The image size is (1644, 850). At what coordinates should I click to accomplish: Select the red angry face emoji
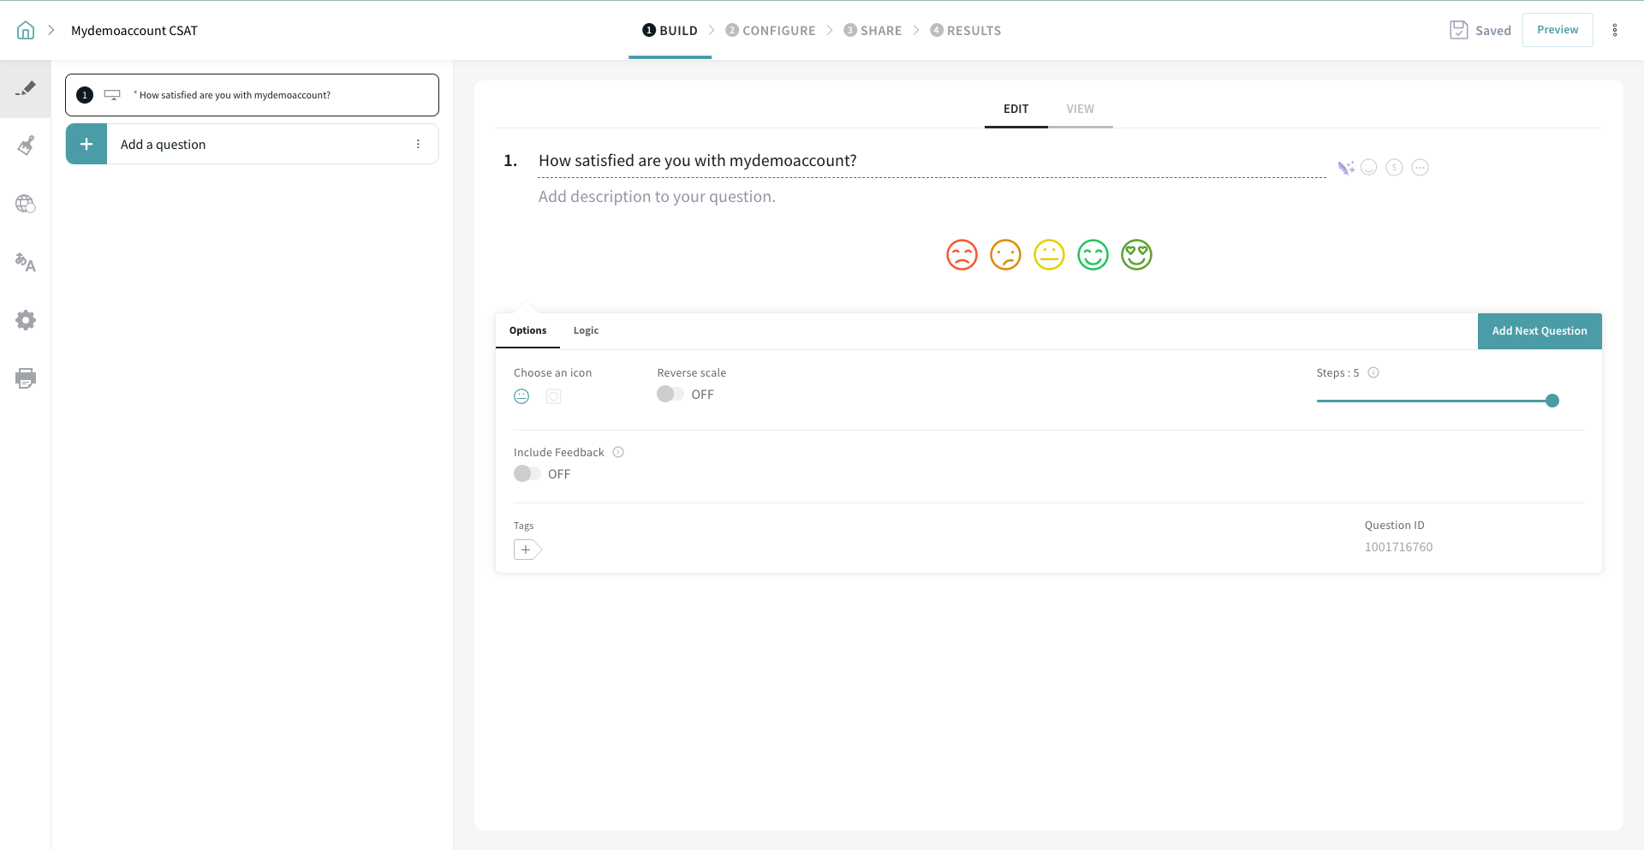[x=962, y=255]
